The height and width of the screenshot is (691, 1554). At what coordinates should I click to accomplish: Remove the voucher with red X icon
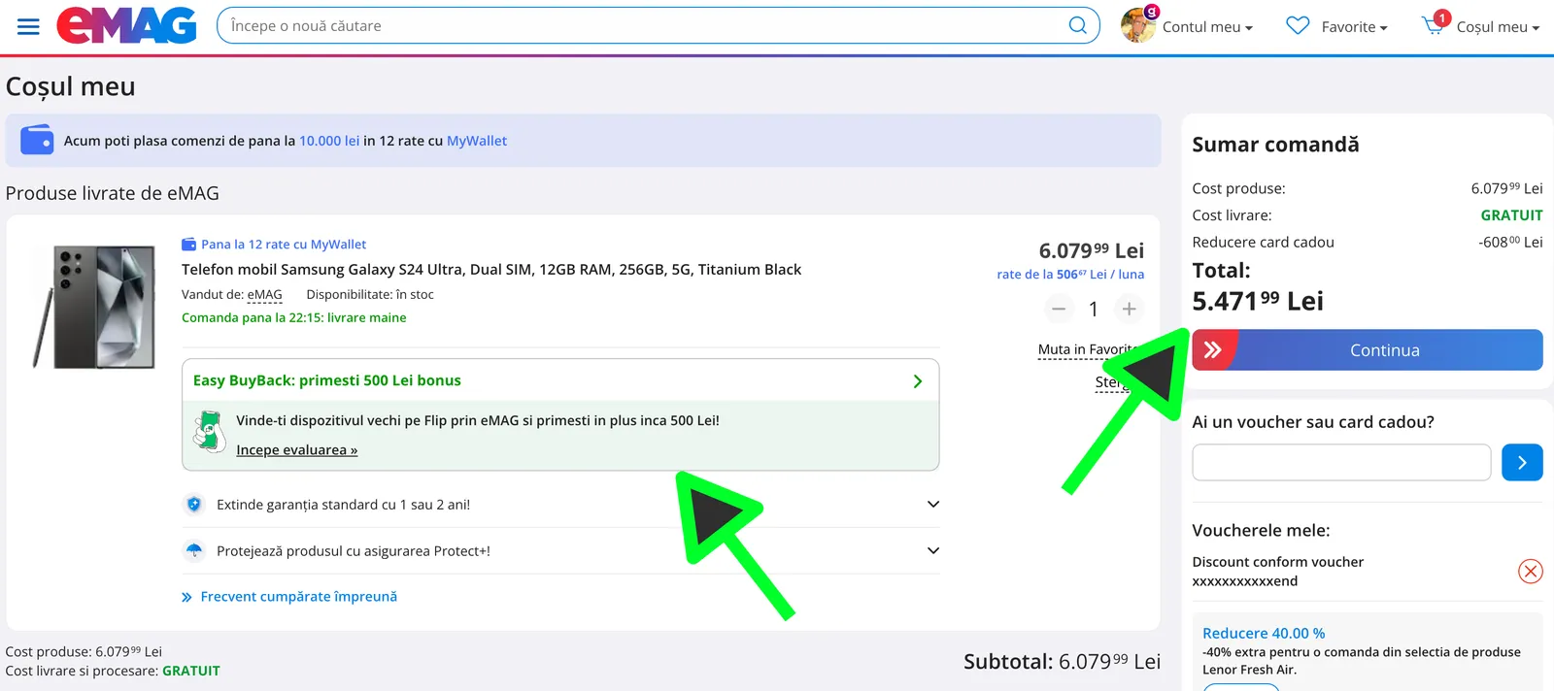coord(1530,571)
